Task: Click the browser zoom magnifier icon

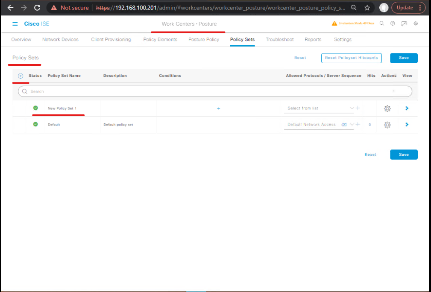Action: click(x=354, y=8)
